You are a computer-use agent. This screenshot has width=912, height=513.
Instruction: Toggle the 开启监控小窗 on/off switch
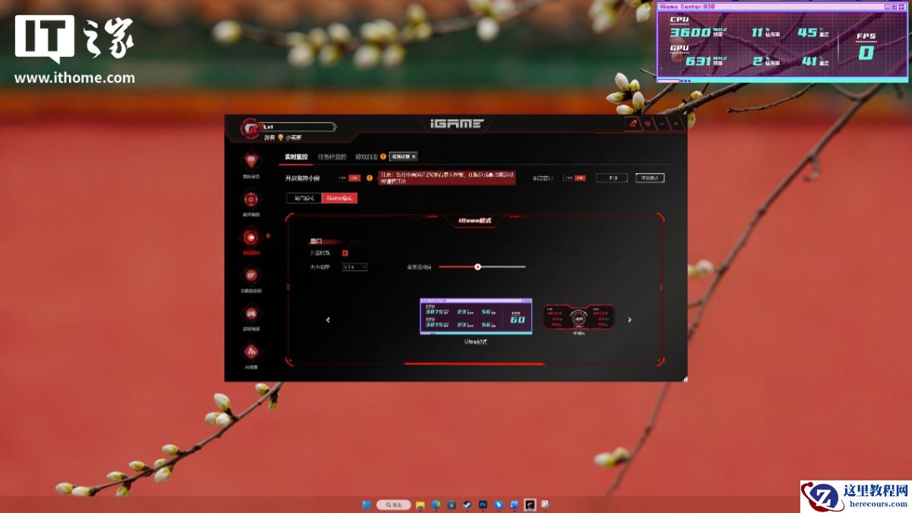click(349, 178)
